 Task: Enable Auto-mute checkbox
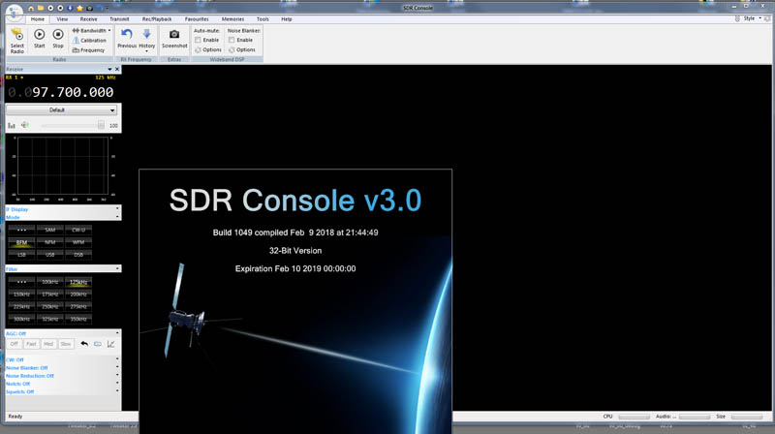[198, 40]
